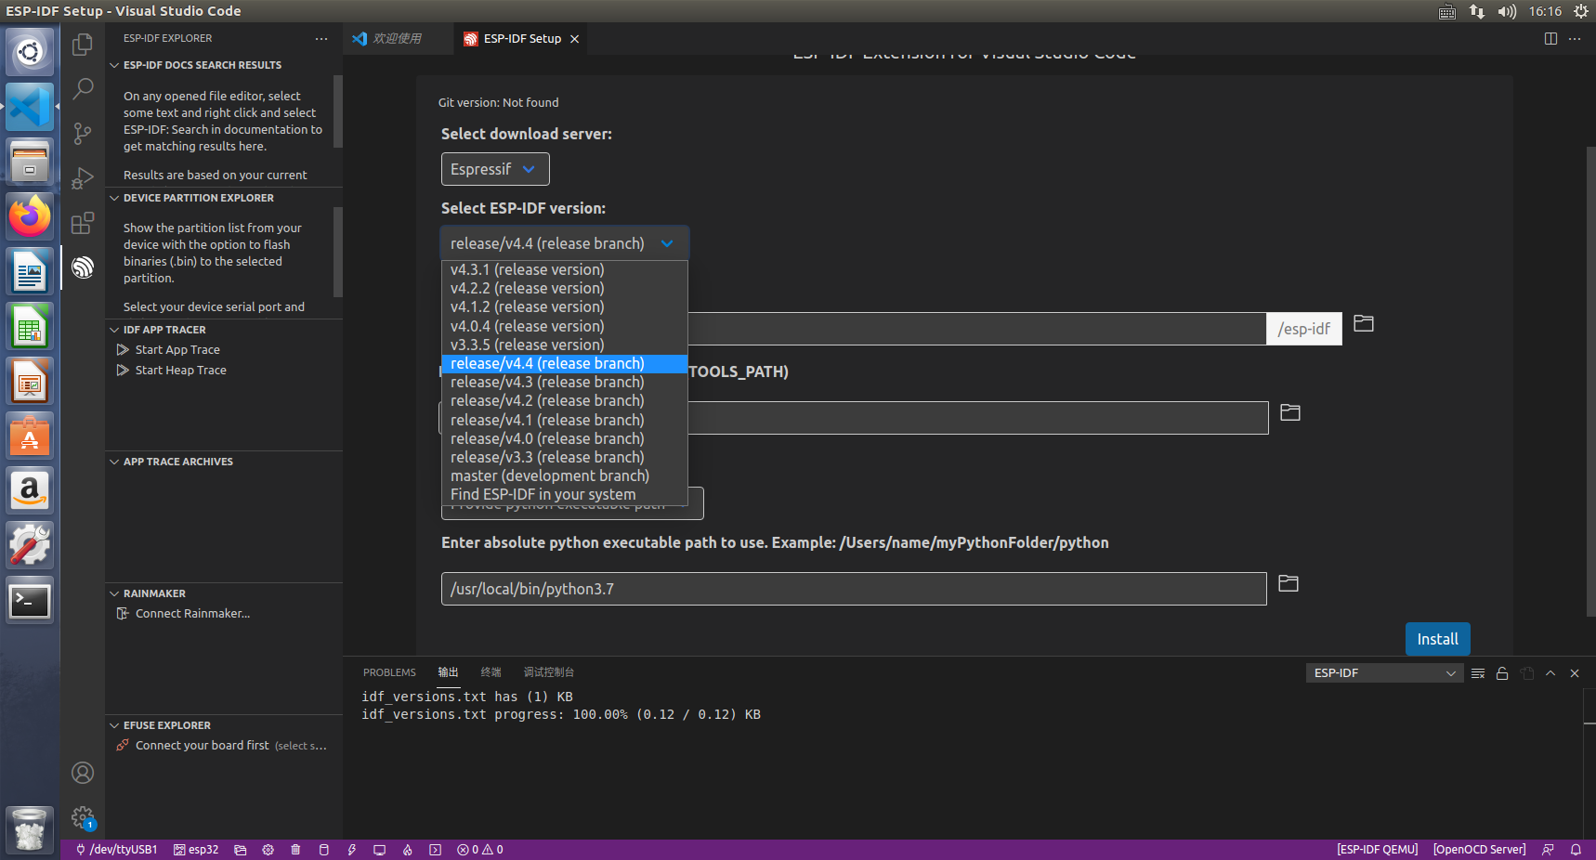The image size is (1596, 860).
Task: Change esp32 device target in status bar
Action: pyautogui.click(x=196, y=850)
